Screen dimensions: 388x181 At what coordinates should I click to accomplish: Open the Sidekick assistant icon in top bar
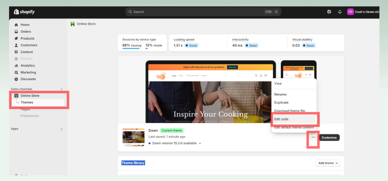point(329,12)
